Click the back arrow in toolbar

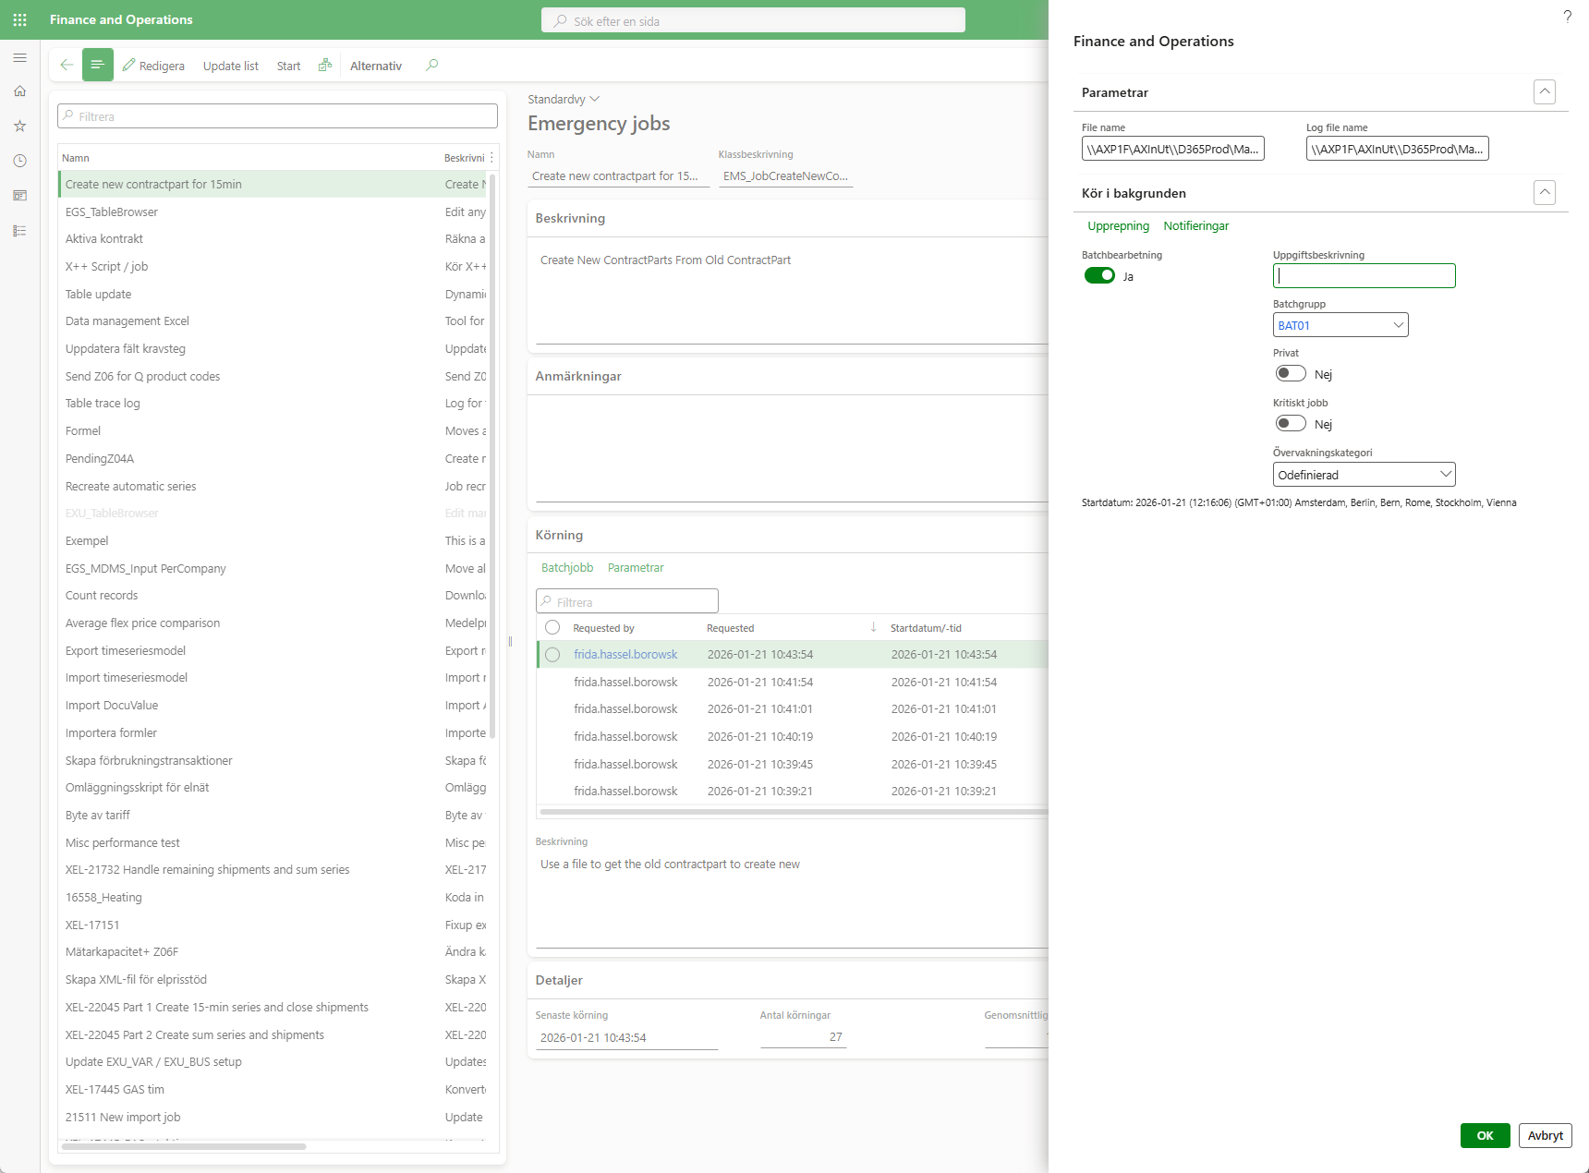coord(67,65)
